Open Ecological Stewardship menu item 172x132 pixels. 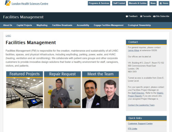click(x=139, y=25)
